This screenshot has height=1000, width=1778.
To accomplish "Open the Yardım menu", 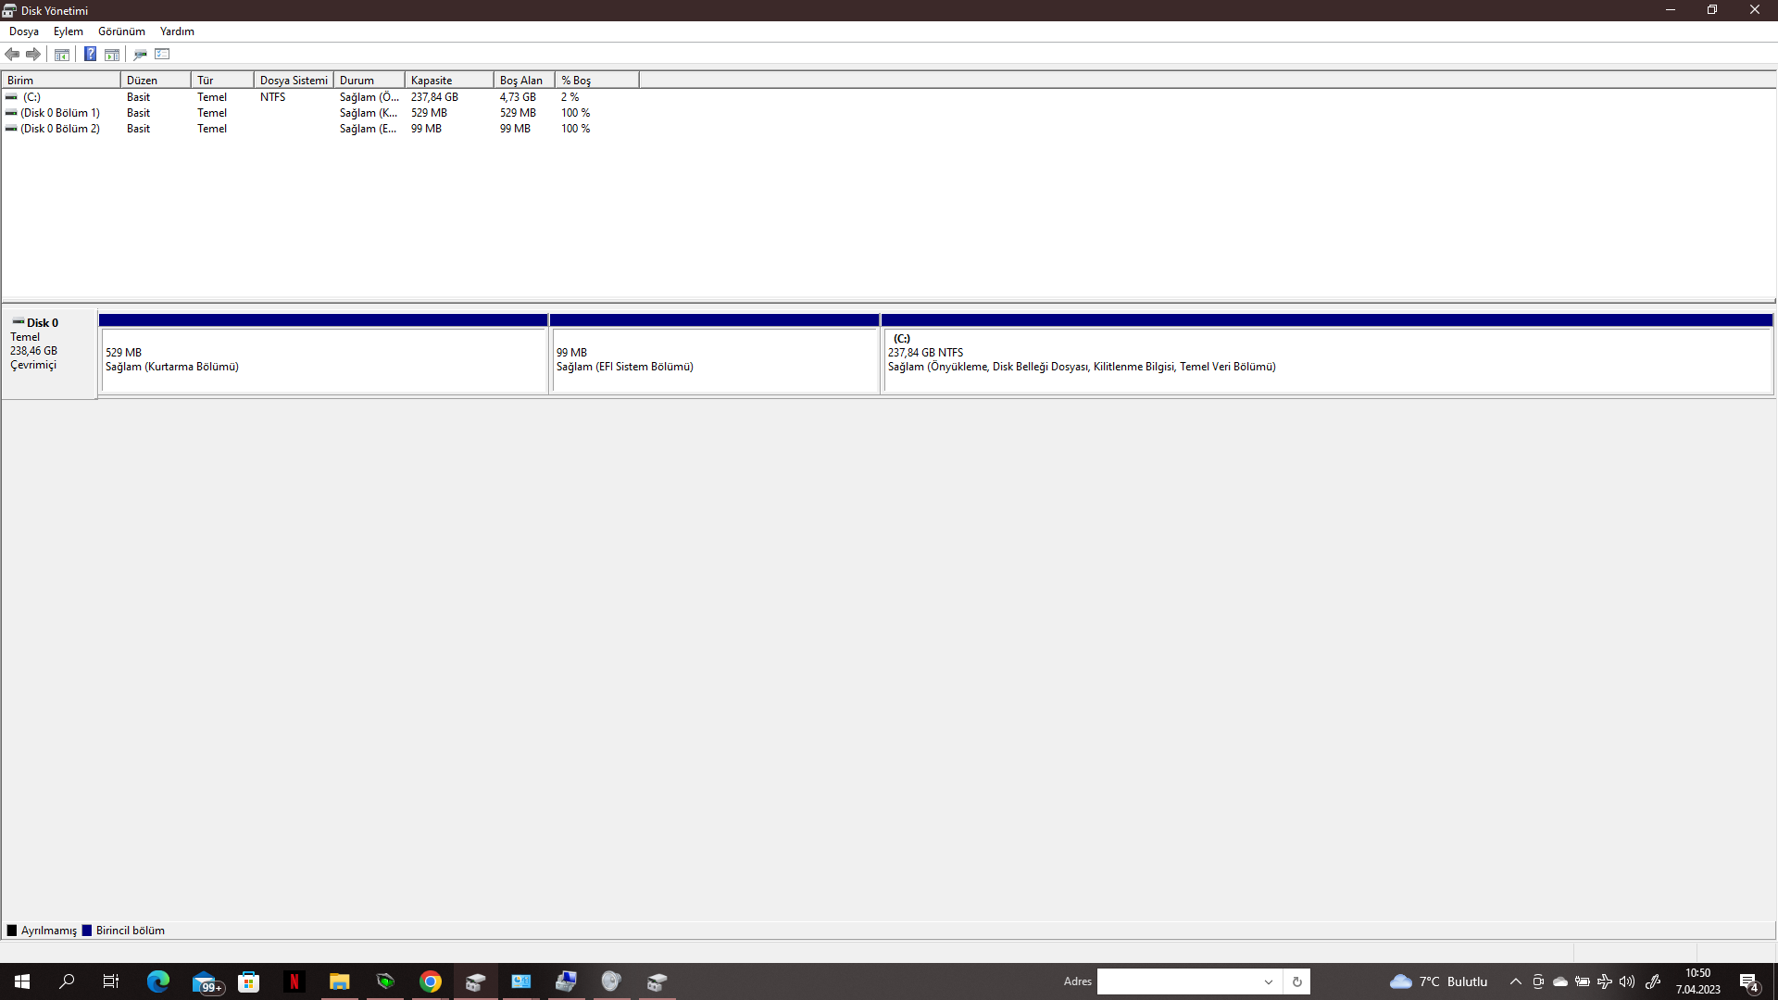I will pos(177,31).
